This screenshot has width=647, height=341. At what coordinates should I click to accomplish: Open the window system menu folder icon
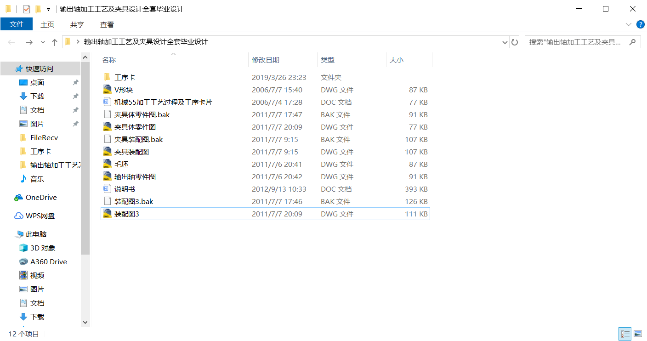(8, 9)
